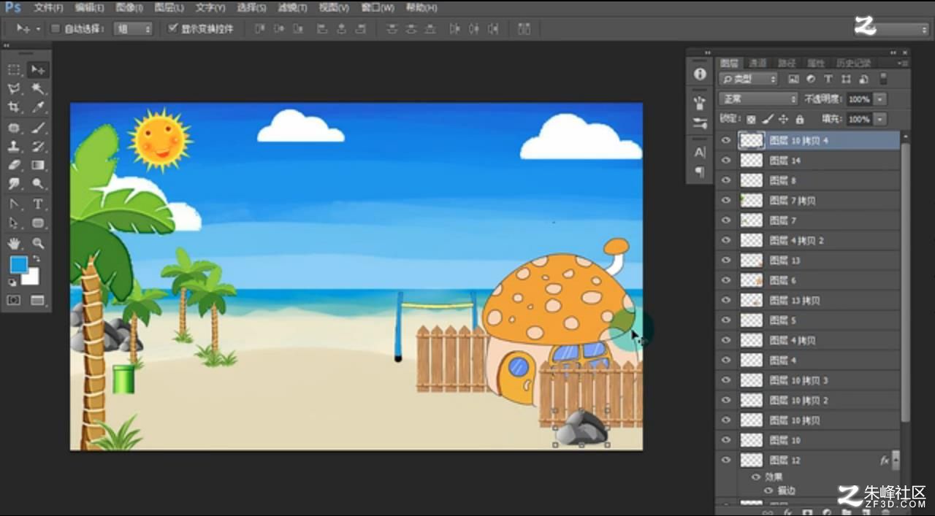Viewport: 935px width, 516px height.
Task: Lock position of layer
Action: (x=783, y=119)
